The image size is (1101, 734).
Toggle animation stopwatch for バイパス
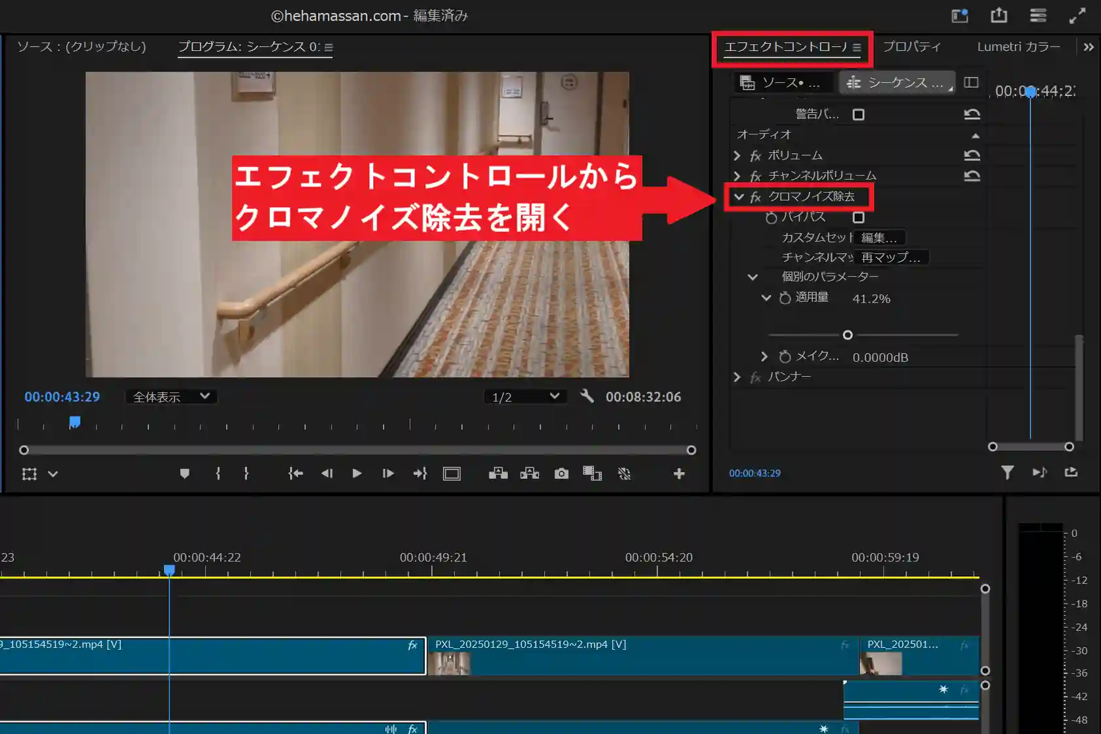tap(772, 217)
